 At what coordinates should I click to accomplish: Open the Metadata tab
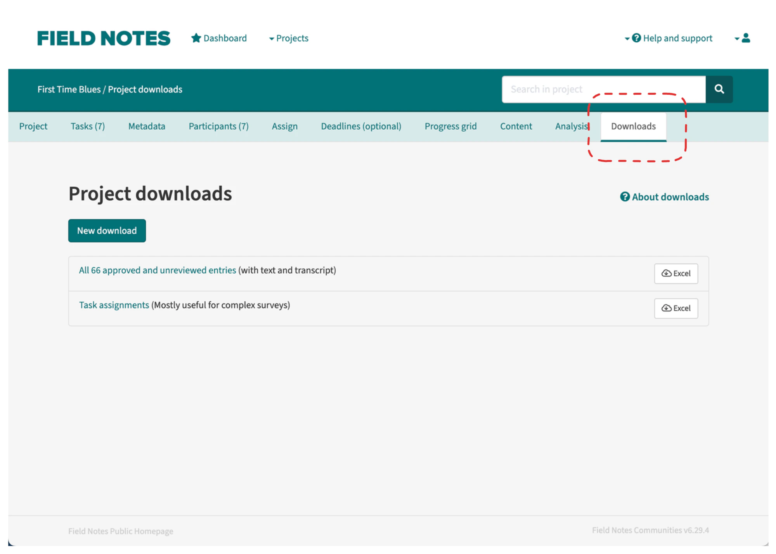pos(147,126)
